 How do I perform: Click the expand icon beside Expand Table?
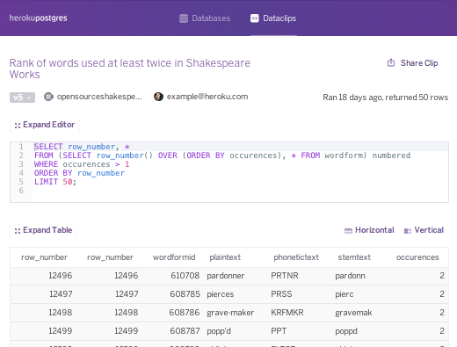point(18,231)
